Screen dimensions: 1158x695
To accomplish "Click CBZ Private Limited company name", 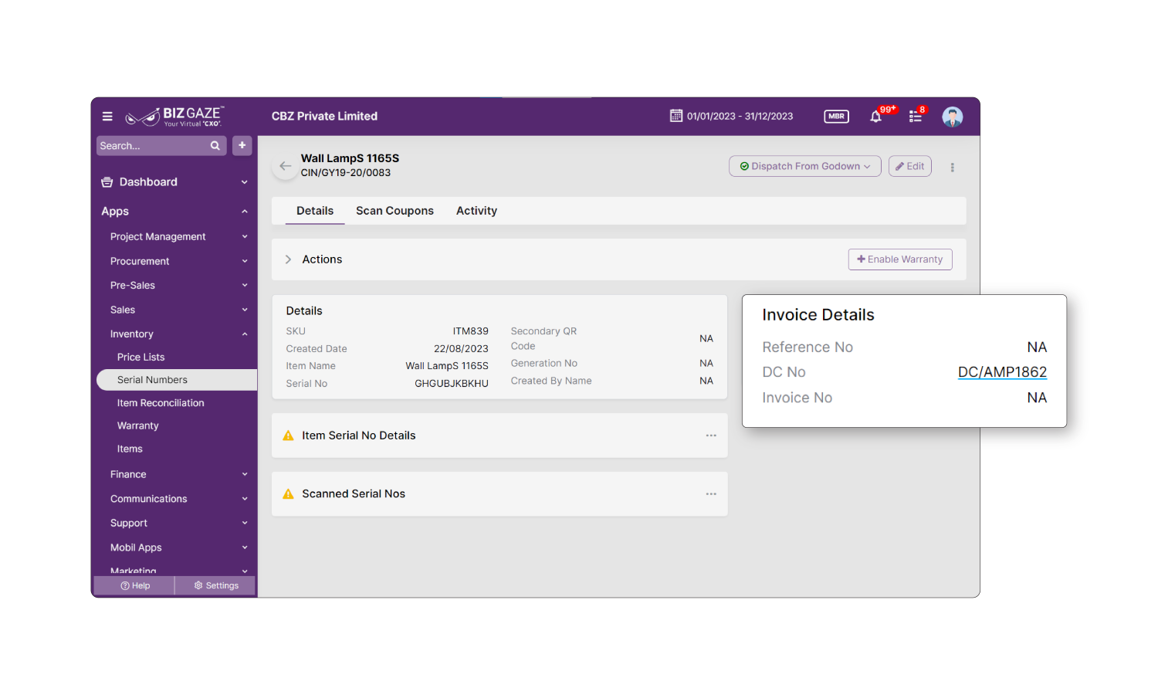I will coord(324,117).
